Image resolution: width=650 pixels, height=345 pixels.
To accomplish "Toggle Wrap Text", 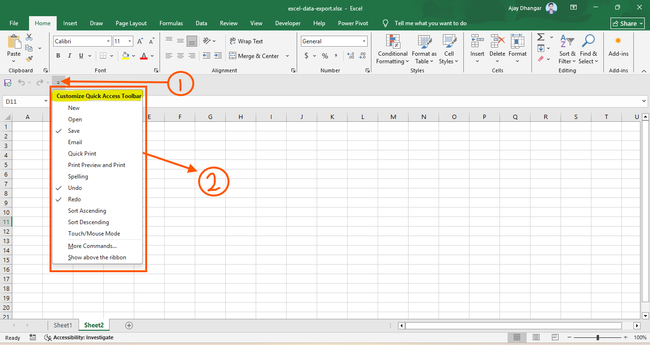I will pos(246,41).
